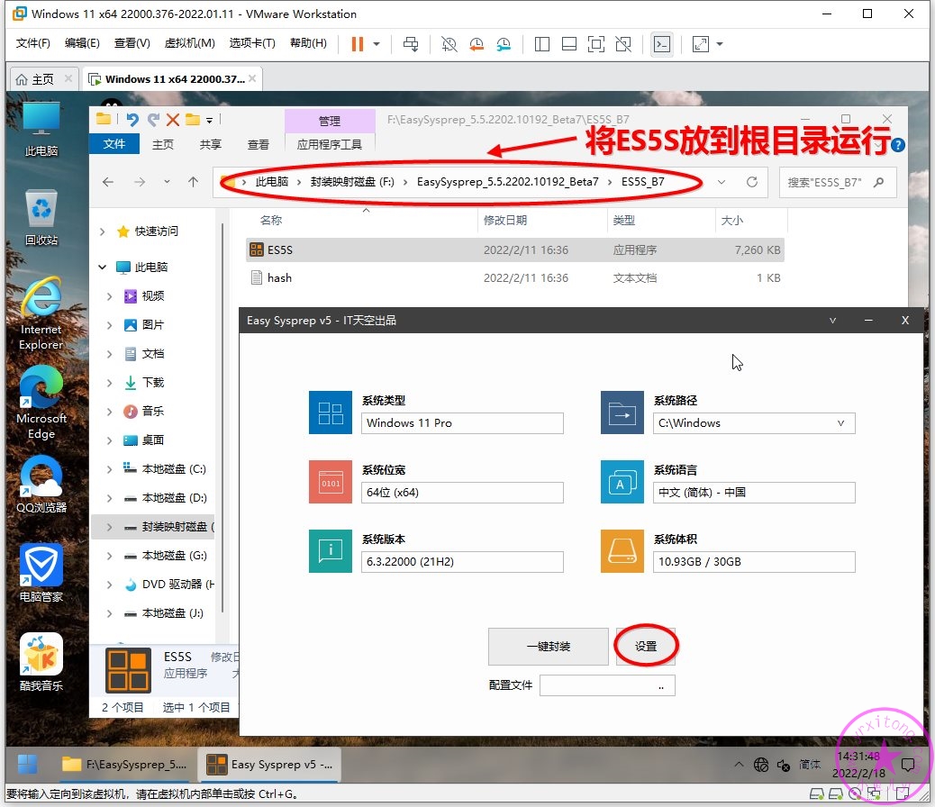Viewport: 935px width, 807px height.
Task: Click the VMware pause virtual machine icon
Action: click(358, 44)
